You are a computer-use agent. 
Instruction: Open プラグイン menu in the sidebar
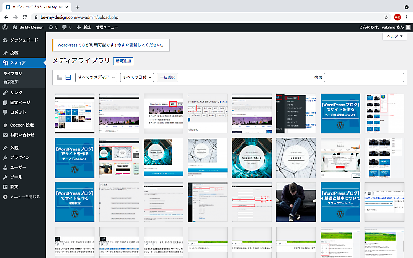20,157
